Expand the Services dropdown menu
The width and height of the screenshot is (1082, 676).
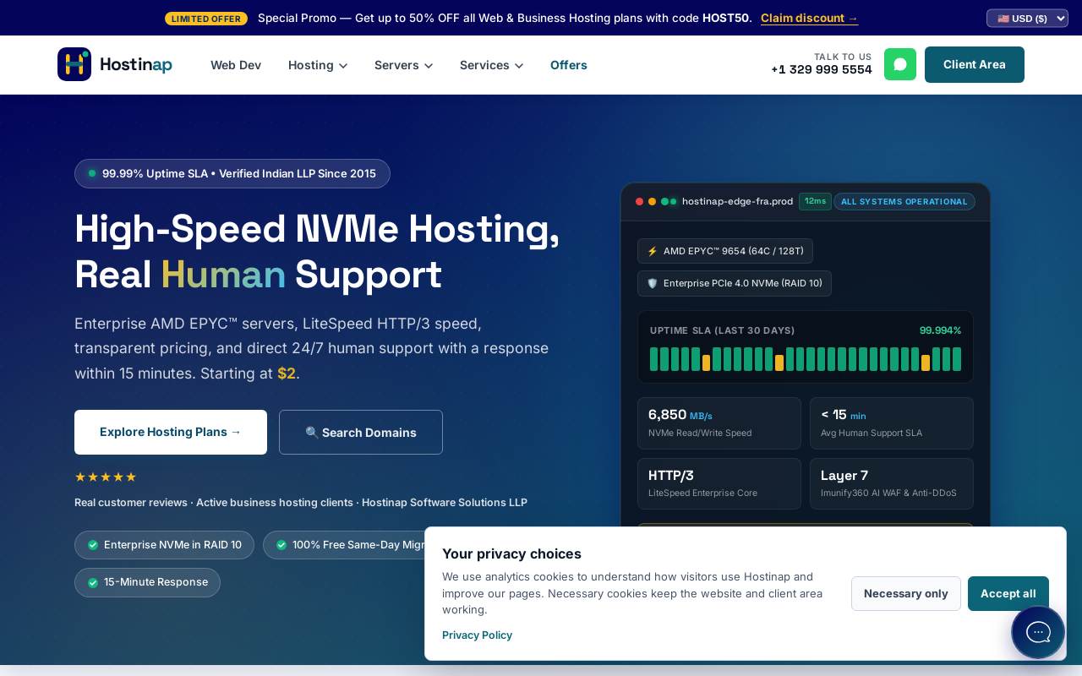click(x=492, y=65)
